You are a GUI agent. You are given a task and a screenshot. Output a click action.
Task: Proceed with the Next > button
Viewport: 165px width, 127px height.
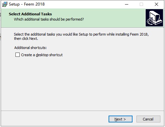click(x=120, y=119)
